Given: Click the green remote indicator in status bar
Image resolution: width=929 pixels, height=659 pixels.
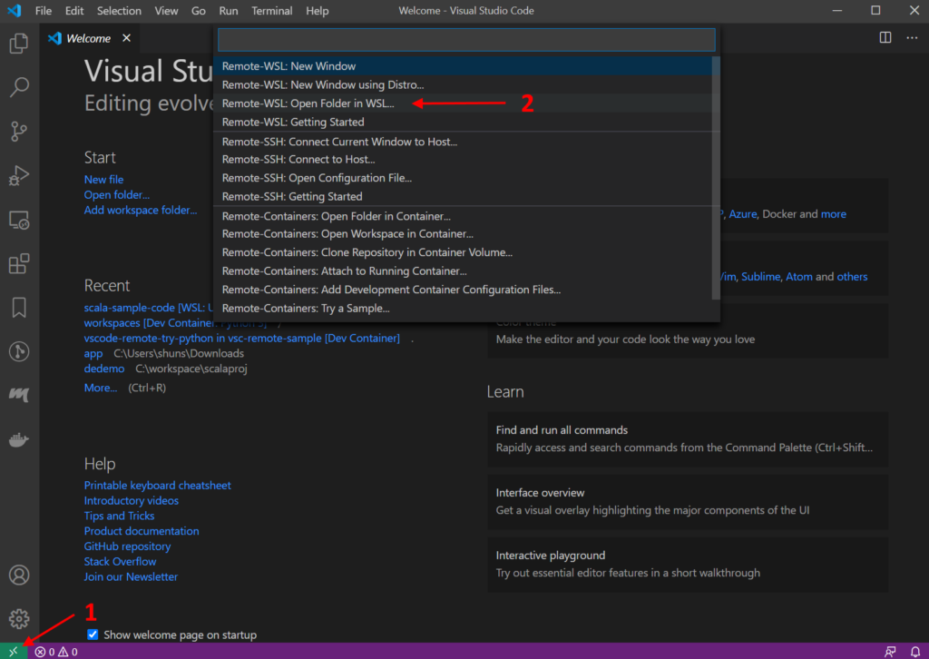Looking at the screenshot, I should click(x=13, y=651).
